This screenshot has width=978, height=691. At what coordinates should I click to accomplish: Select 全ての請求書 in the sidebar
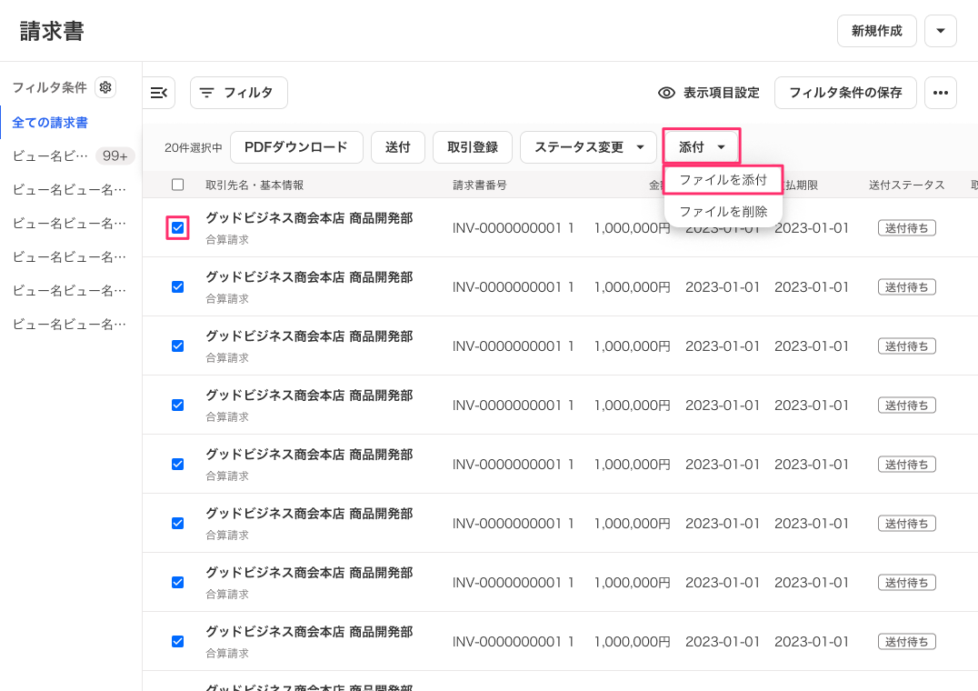point(50,123)
